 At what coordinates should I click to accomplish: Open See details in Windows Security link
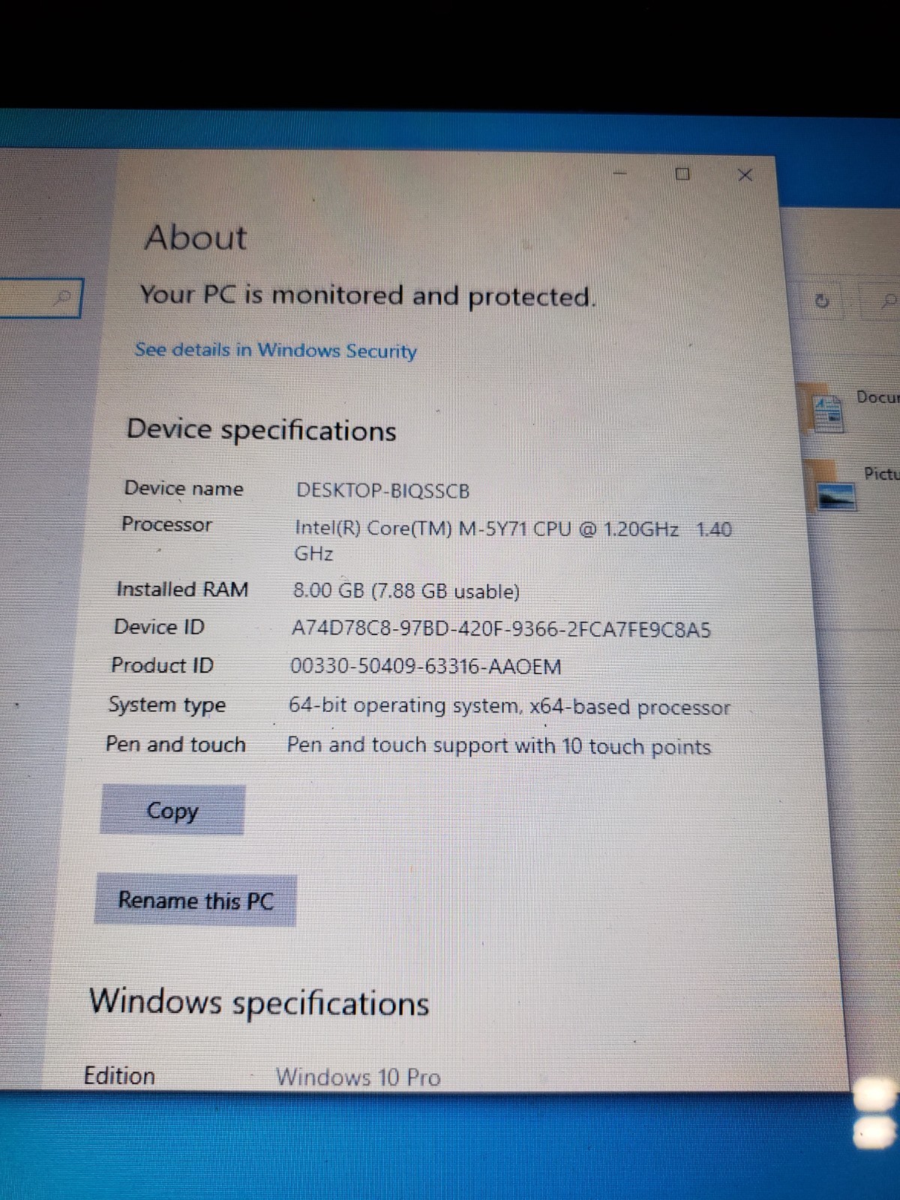275,350
